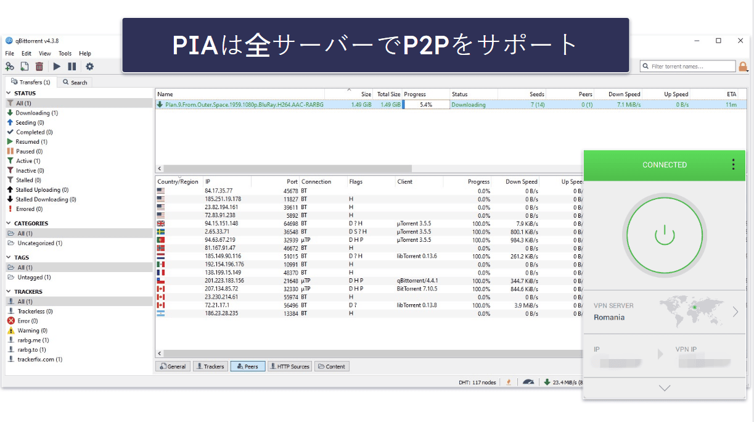Resume torrents with the play icon
Screen dimensions: 754x422
(57, 67)
